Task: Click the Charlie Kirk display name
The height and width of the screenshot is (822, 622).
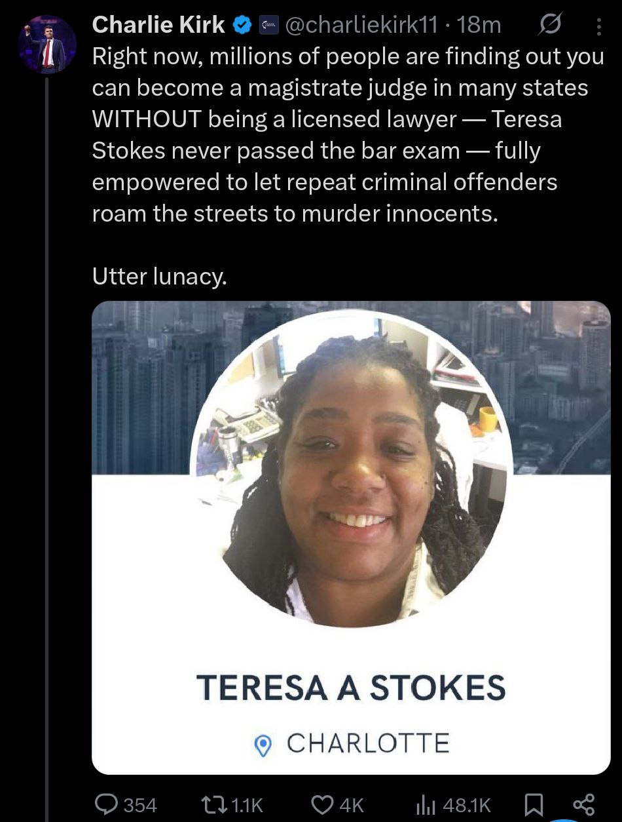Action: (158, 25)
